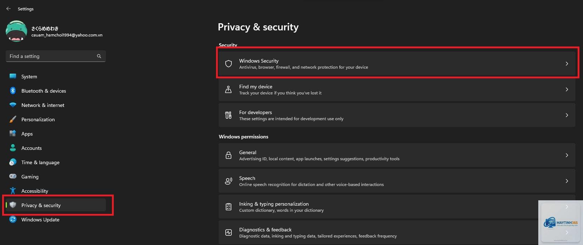Image resolution: width=583 pixels, height=245 pixels.
Task: Click the Privacy & security shield icon
Action: [13, 205]
